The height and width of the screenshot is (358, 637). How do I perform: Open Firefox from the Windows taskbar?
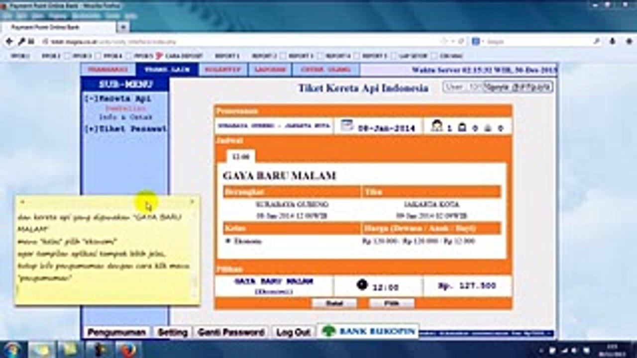pyautogui.click(x=128, y=350)
